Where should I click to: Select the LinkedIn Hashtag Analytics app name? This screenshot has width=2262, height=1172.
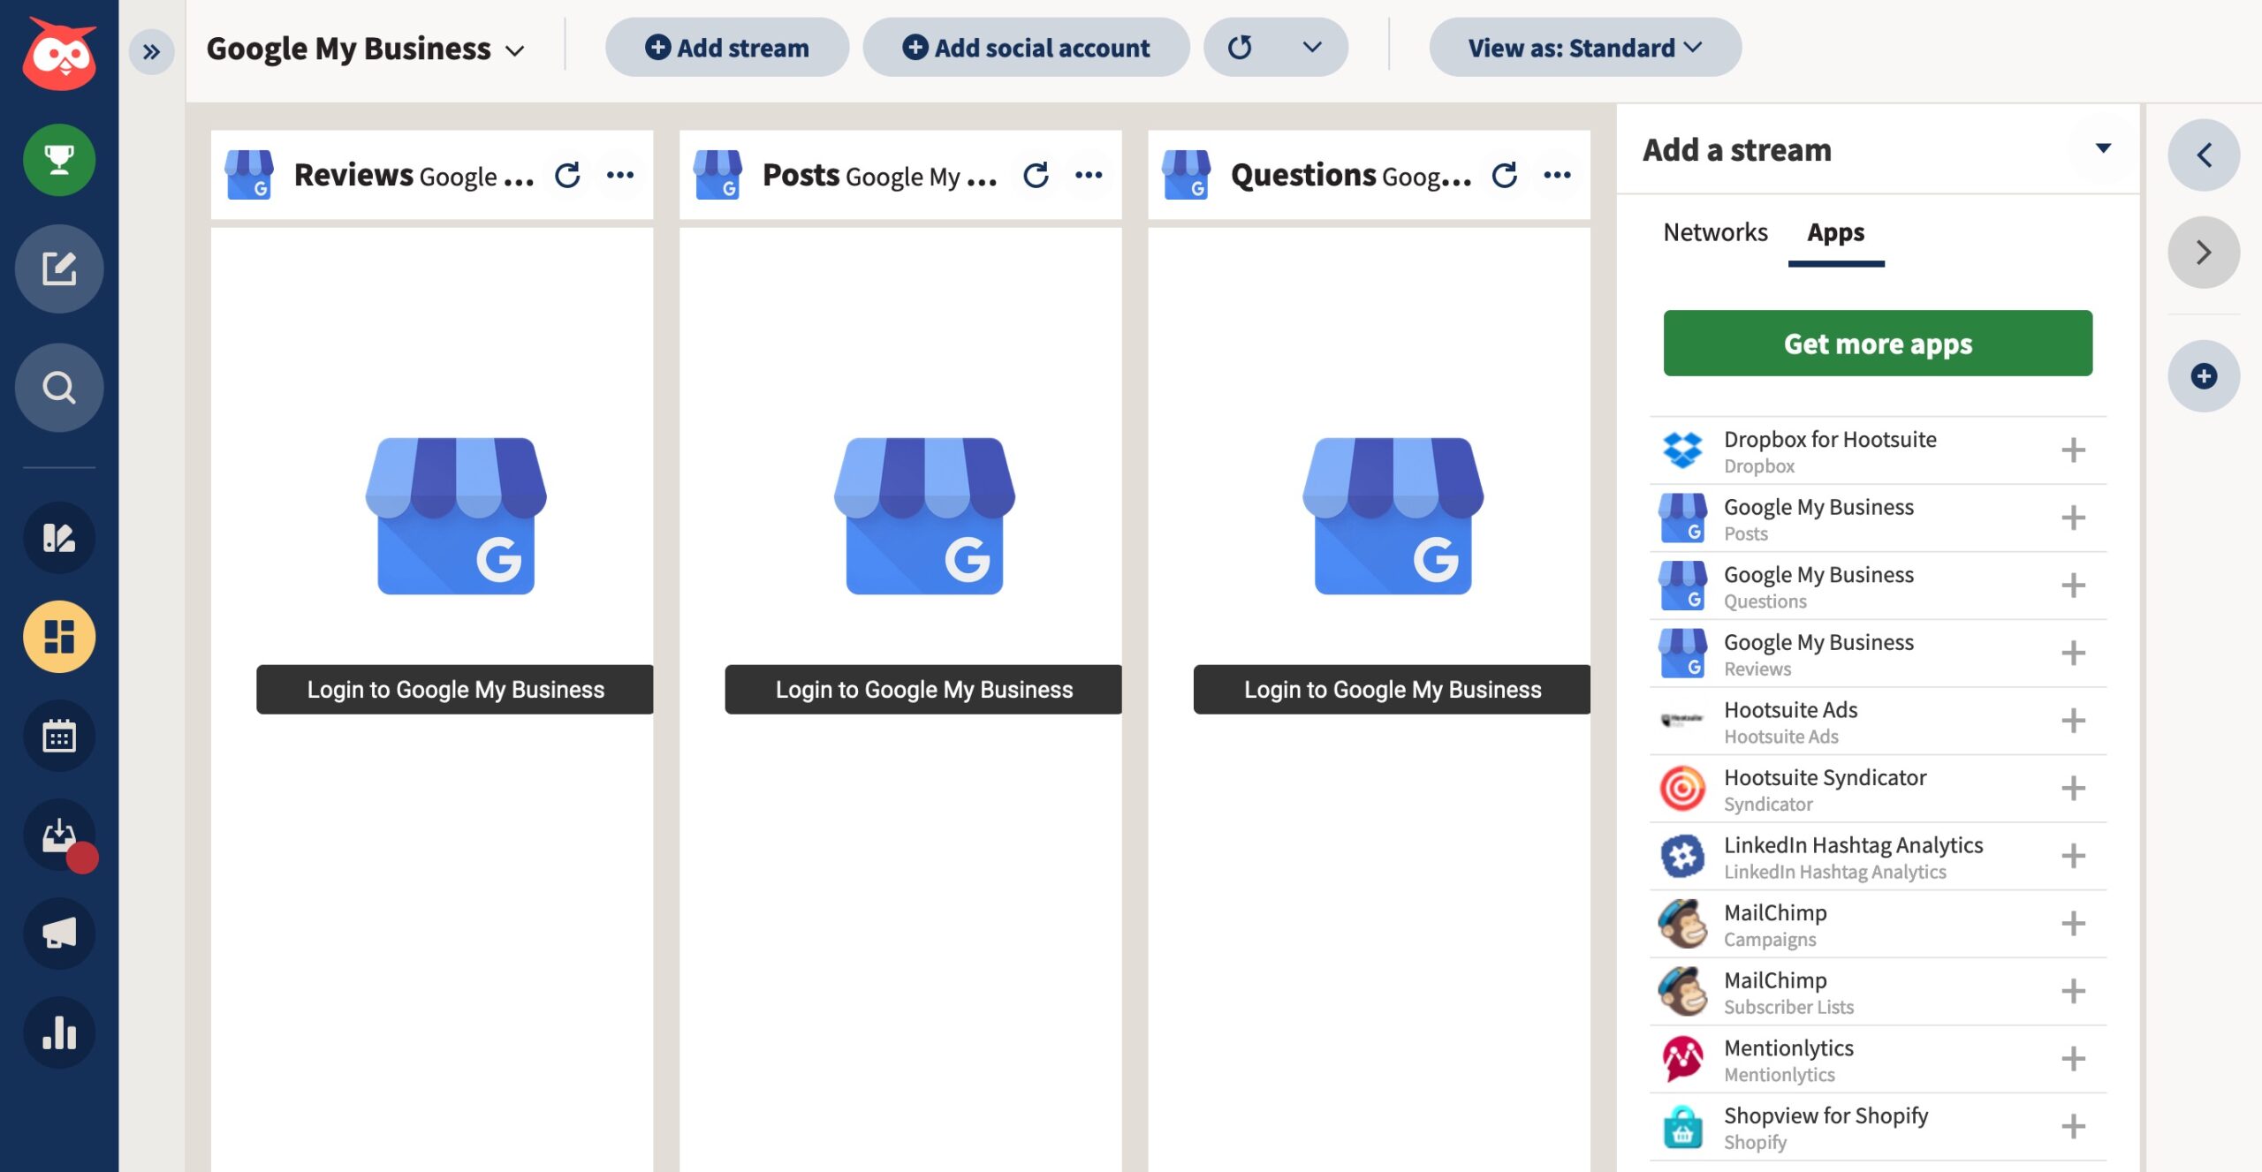1853,845
